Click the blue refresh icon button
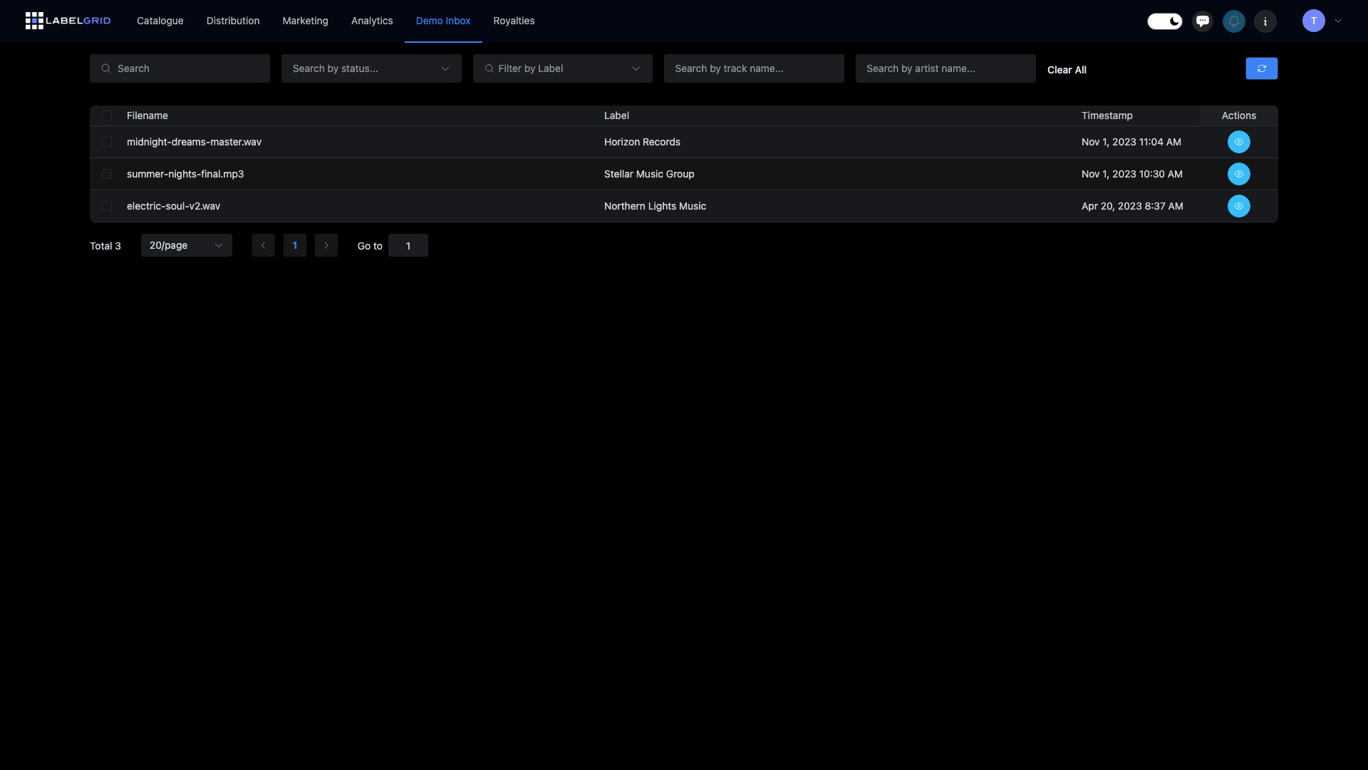 click(x=1261, y=68)
